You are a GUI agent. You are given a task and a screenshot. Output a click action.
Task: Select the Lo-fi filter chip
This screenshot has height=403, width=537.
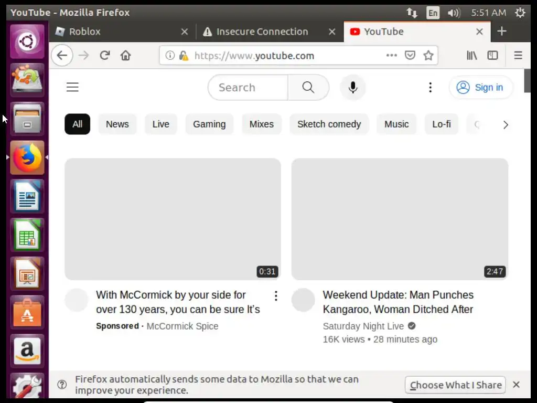442,124
